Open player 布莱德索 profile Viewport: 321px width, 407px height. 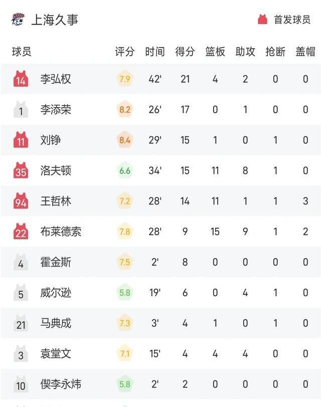tap(61, 232)
